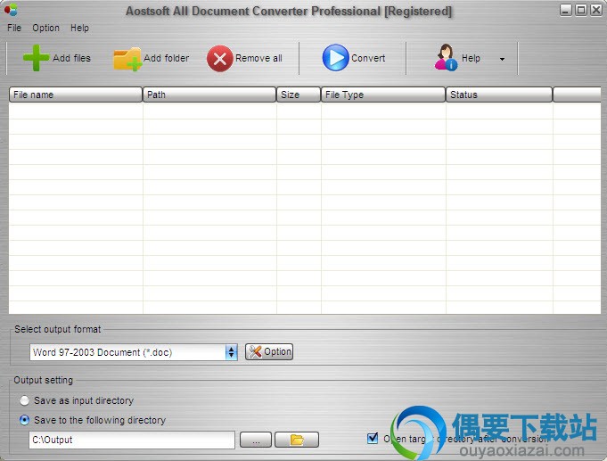Sort by the Size column header
This screenshot has height=461, width=607.
299,95
